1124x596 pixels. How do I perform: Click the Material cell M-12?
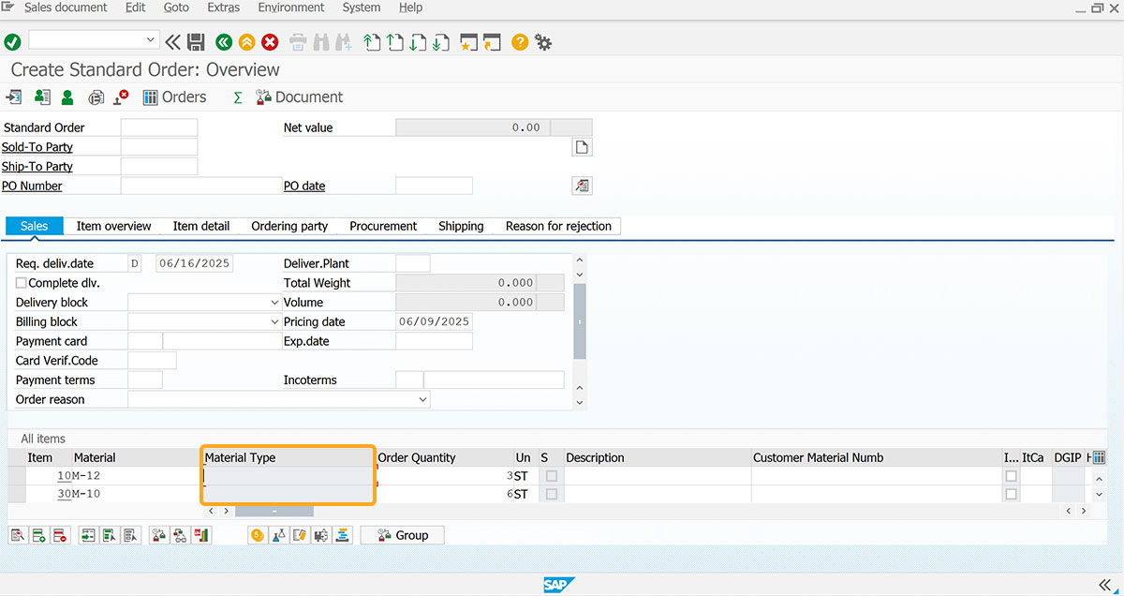click(137, 476)
